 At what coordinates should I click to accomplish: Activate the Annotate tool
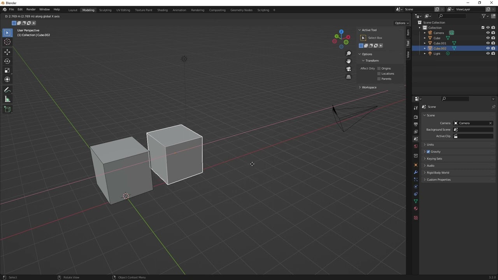[x=7, y=90]
